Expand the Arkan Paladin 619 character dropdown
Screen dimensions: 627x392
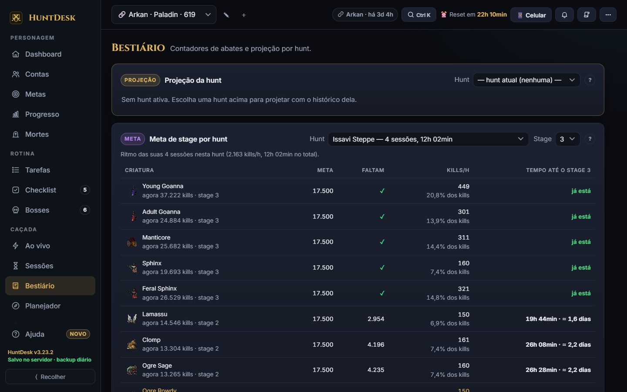[x=164, y=14]
